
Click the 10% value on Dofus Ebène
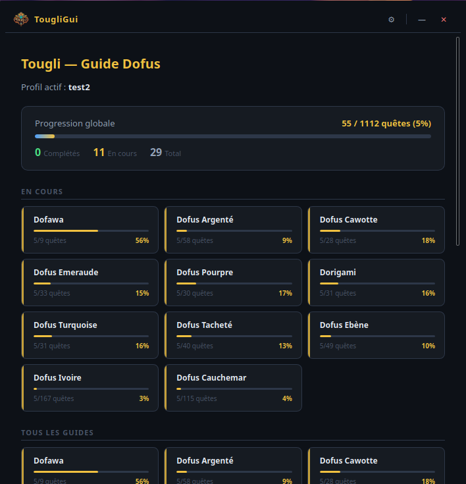click(428, 346)
